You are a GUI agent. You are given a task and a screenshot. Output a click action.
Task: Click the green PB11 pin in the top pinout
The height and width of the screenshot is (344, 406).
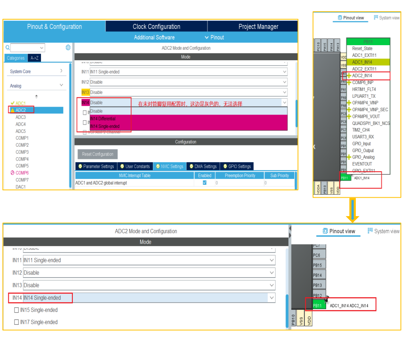(x=345, y=178)
